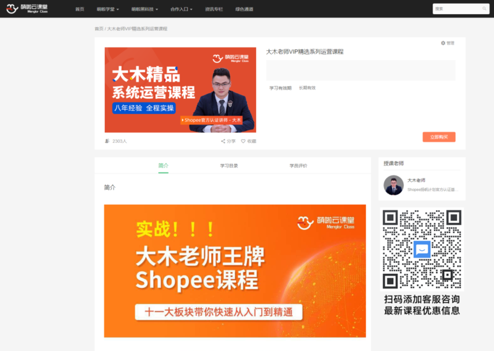The image size is (494, 351).
Task: Switch to the 学习目录 tab
Action: coord(229,166)
